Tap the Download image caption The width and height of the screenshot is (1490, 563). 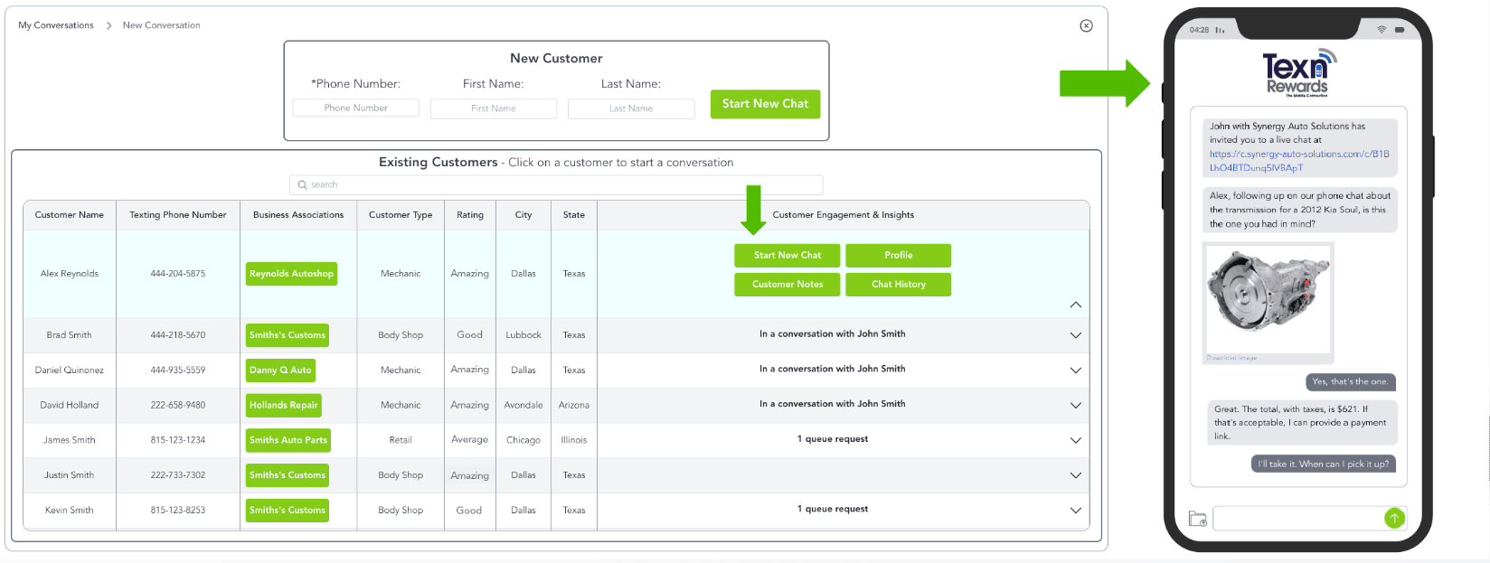(1231, 358)
